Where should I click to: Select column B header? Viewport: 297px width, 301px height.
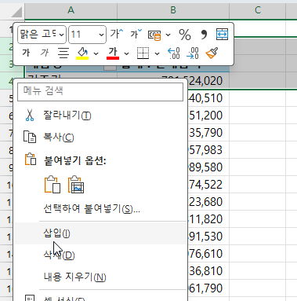pos(173,10)
